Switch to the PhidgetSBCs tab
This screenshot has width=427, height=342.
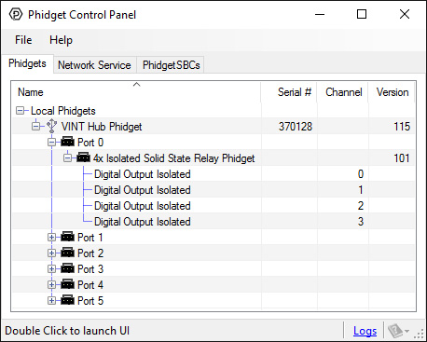(x=171, y=65)
